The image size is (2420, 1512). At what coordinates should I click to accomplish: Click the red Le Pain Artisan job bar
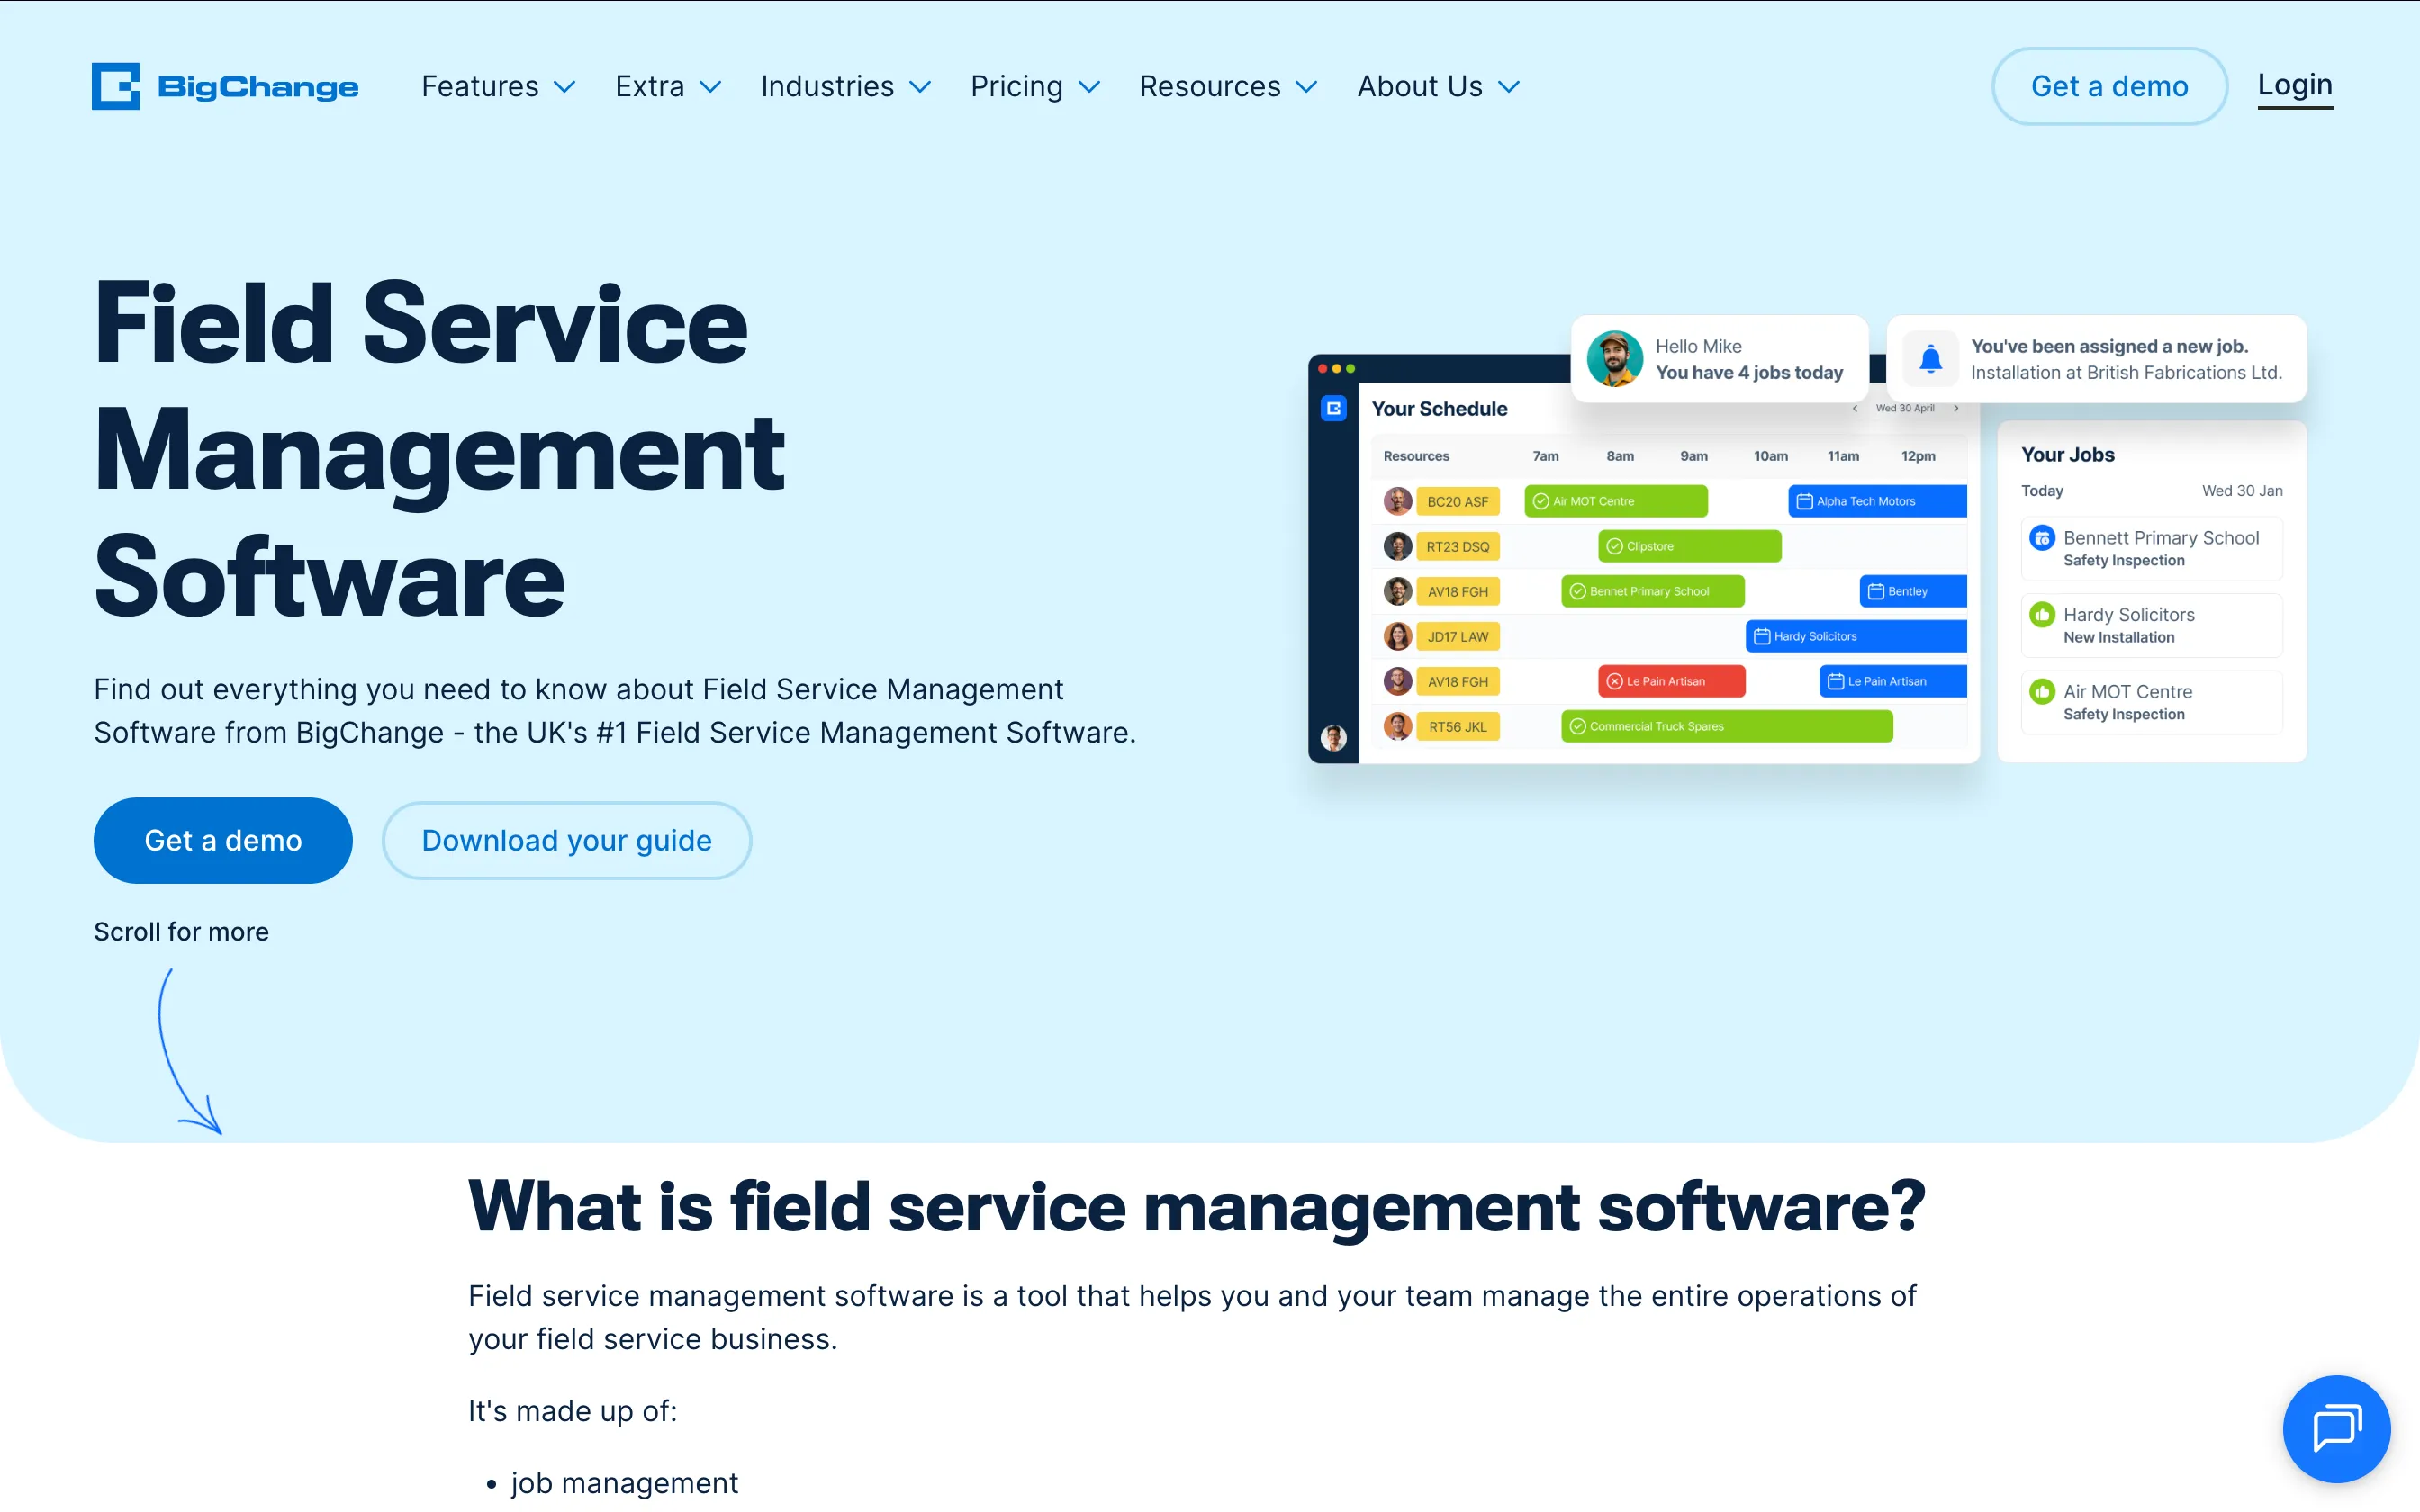click(x=1671, y=681)
